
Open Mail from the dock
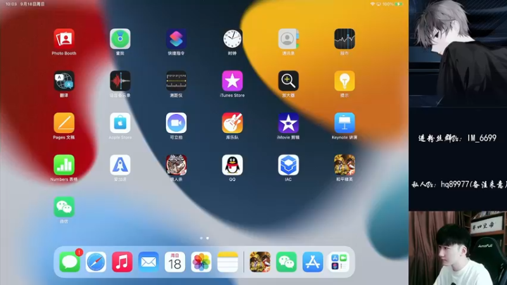pos(148,262)
